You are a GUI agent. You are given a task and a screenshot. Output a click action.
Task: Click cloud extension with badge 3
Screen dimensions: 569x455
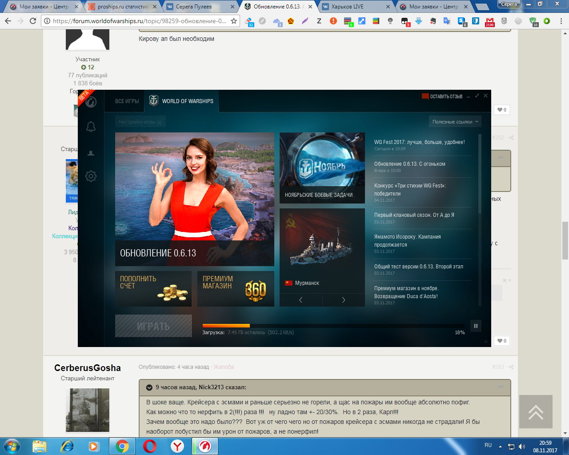click(x=277, y=21)
